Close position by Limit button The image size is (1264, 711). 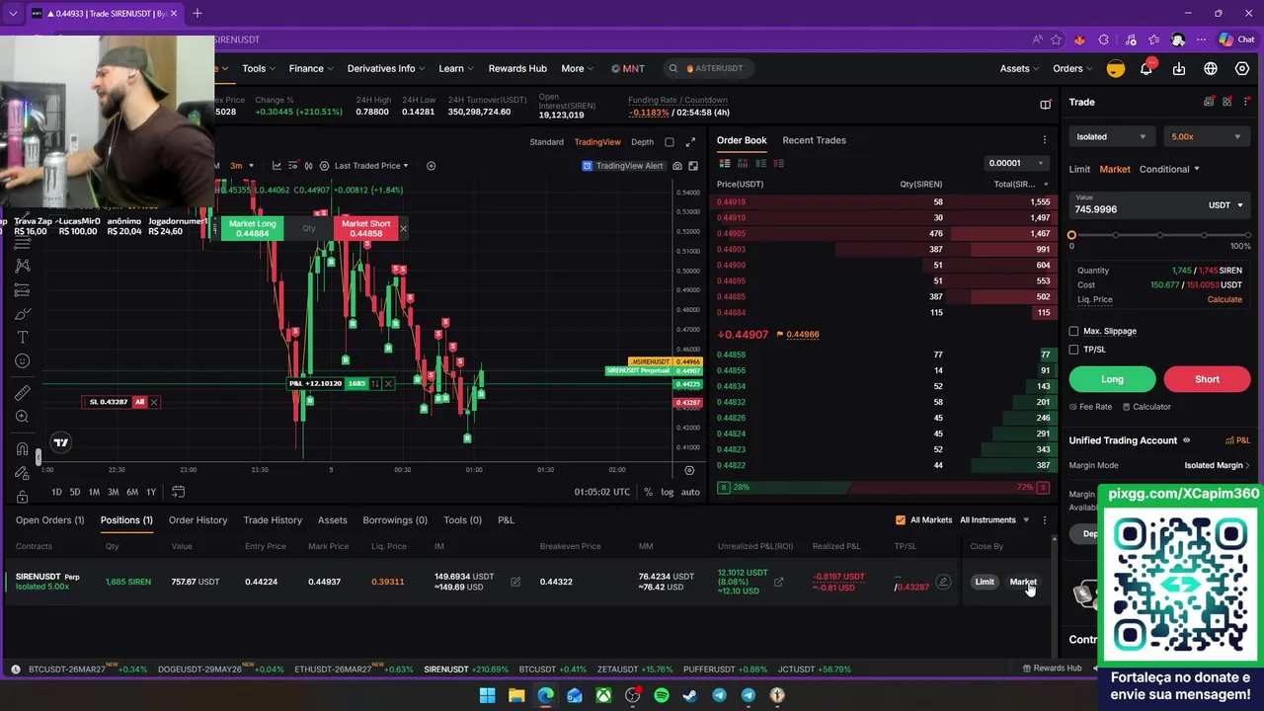pos(985,582)
